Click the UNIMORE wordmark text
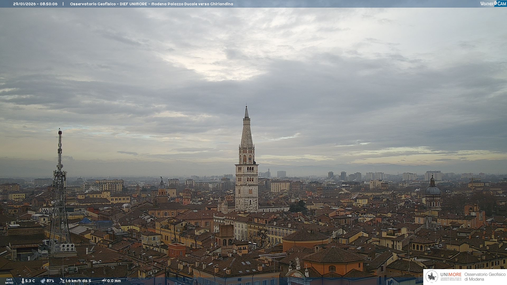The image size is (507, 285). [x=451, y=275]
